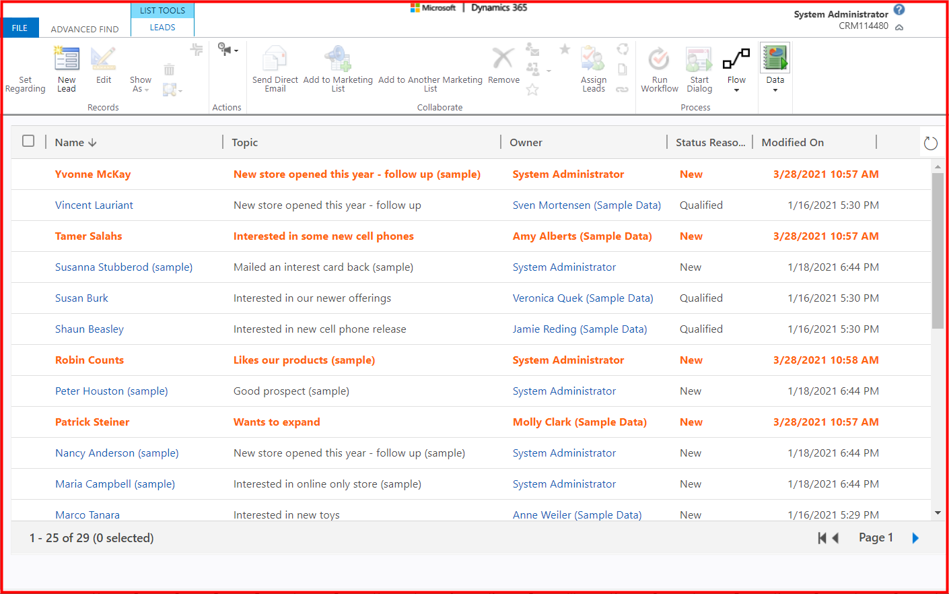Open lead Nancy Anderson (sample)

117,453
